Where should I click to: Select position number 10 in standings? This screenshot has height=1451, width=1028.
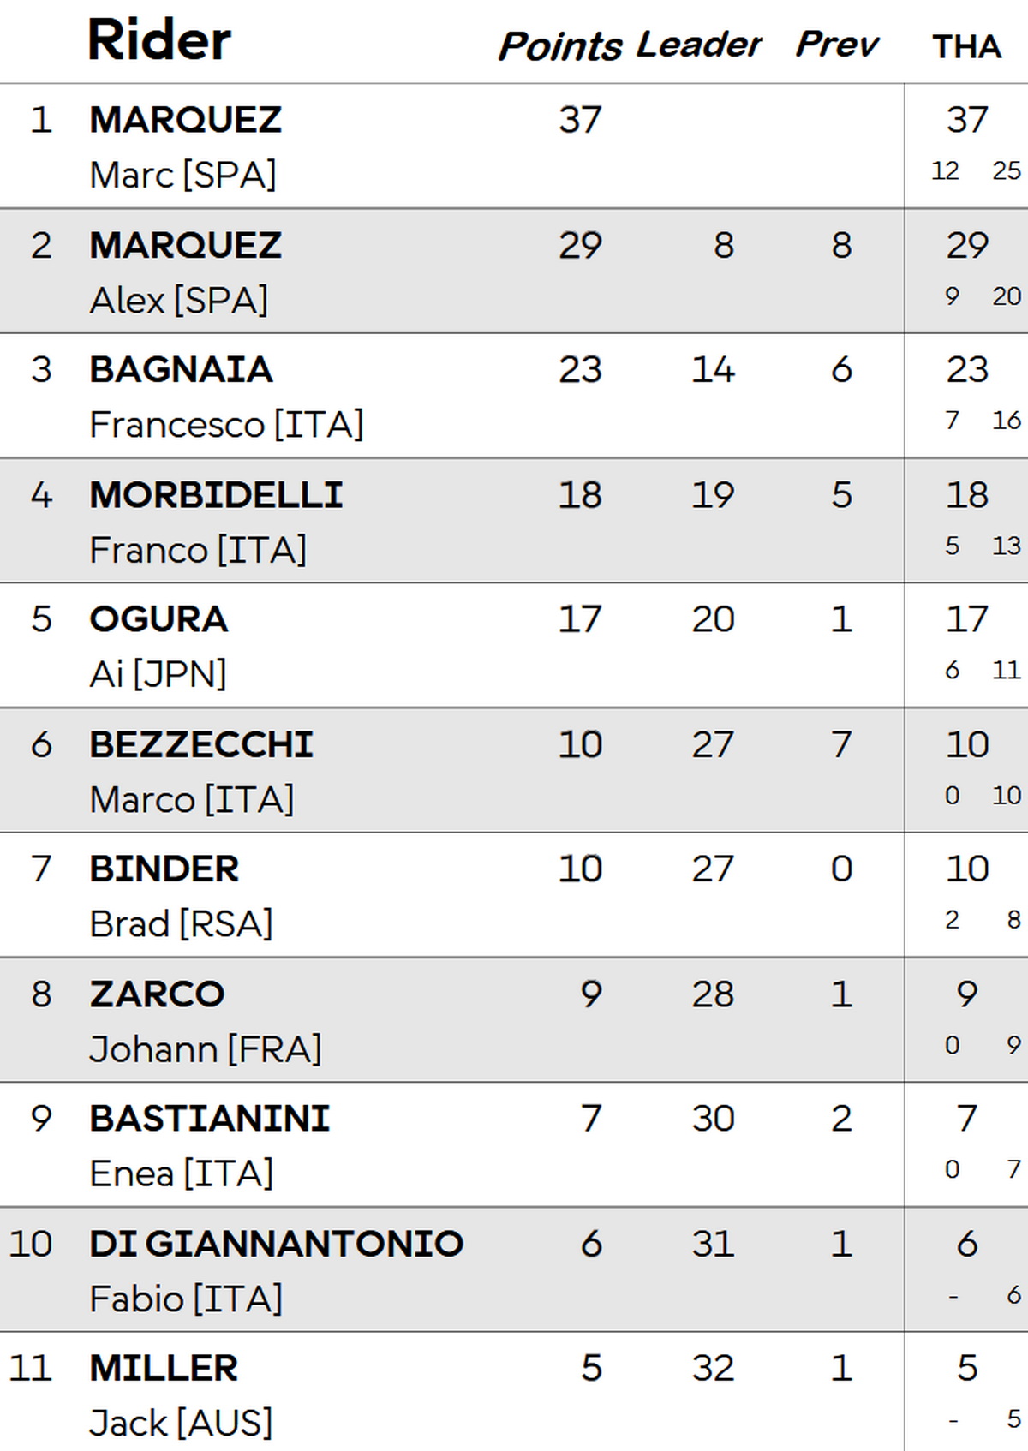click(31, 1244)
